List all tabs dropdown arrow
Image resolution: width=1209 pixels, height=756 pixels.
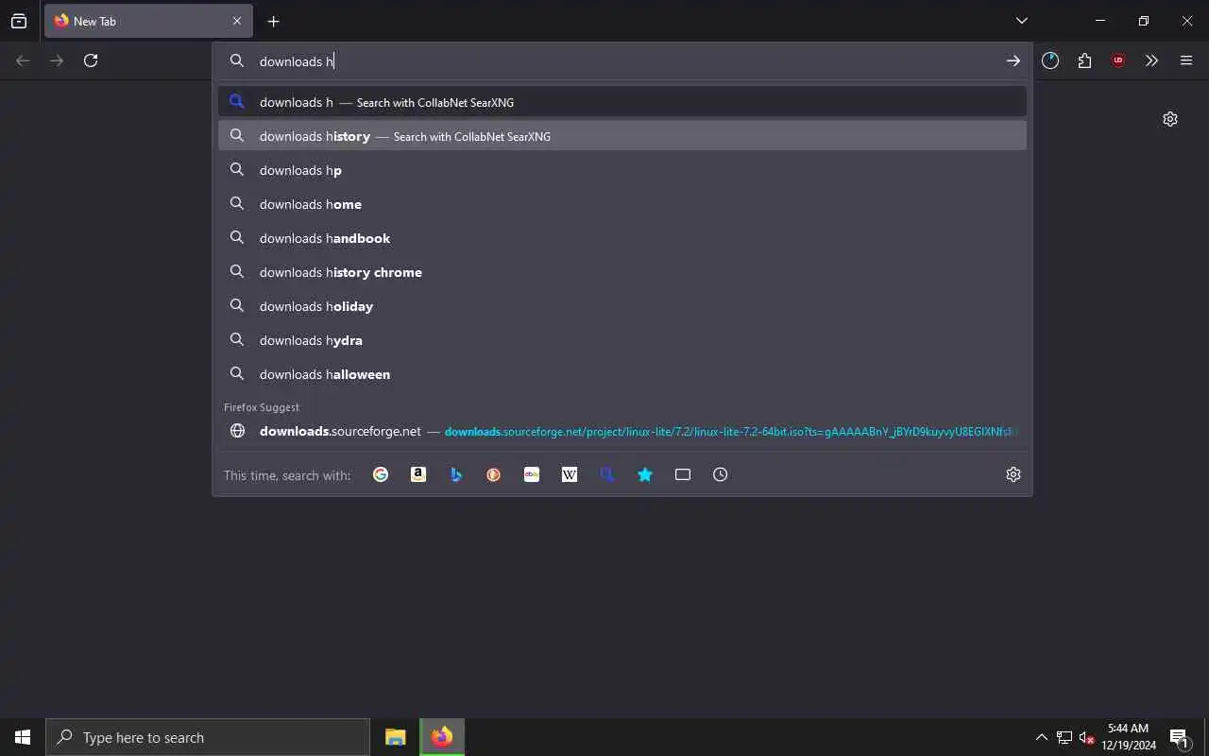(x=1022, y=21)
